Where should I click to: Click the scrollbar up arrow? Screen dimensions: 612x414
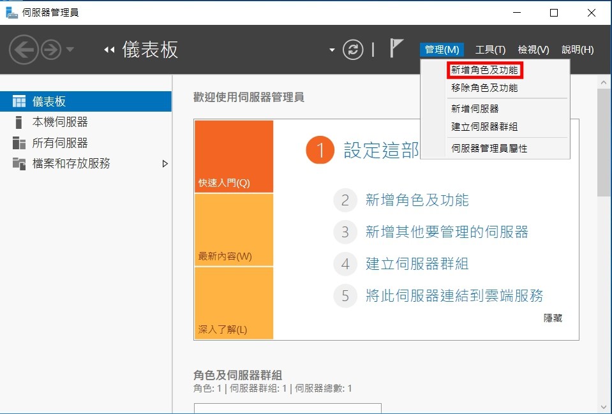point(604,82)
